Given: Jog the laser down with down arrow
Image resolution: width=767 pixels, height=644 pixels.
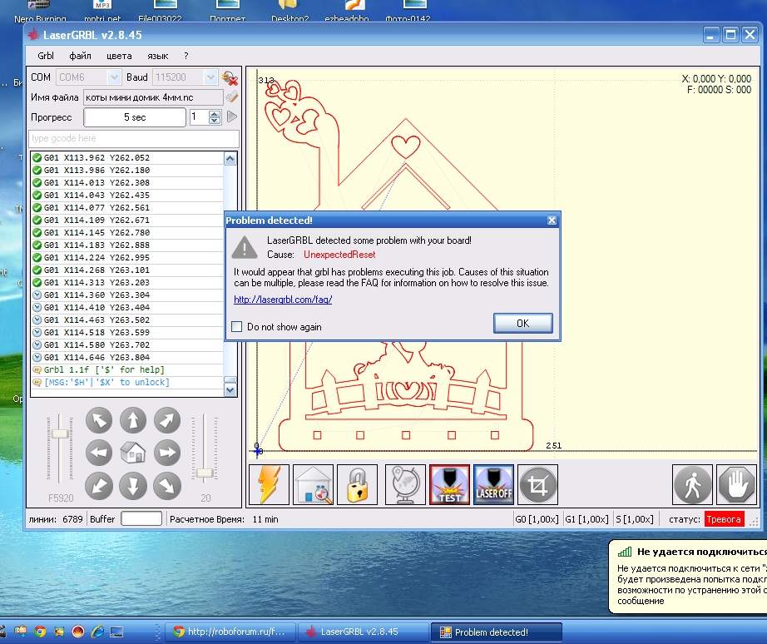Looking at the screenshot, I should click(133, 486).
